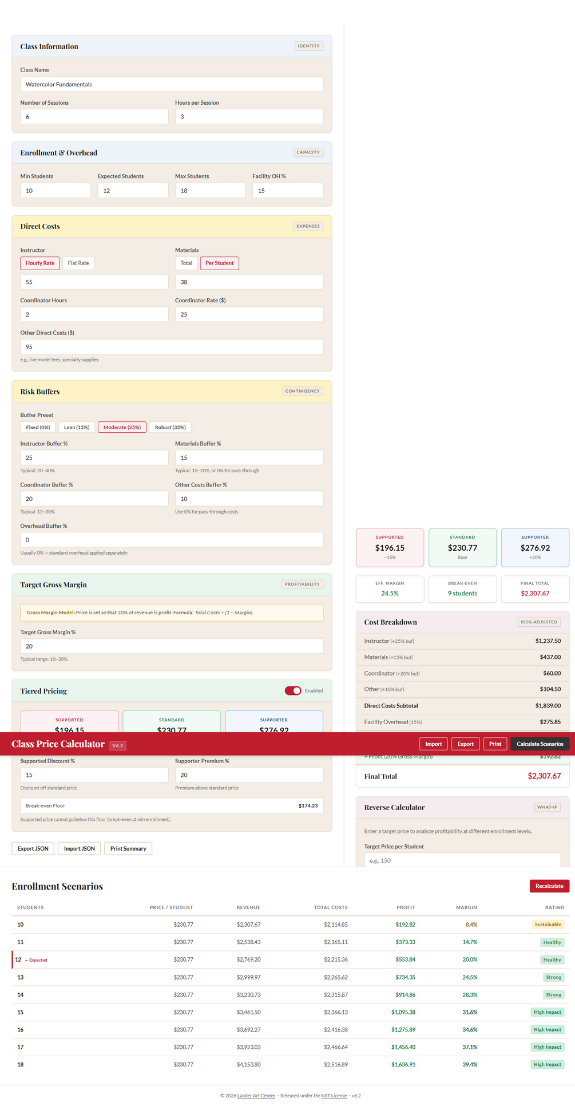Focus the instructor rate field showing 55
575x1106 pixels.
click(x=94, y=282)
